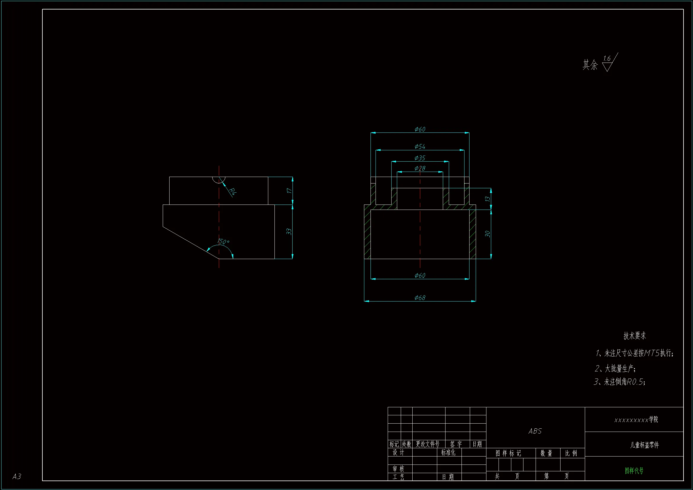This screenshot has height=490, width=693.
Task: Click the ø68 dimension text
Action: pyautogui.click(x=419, y=298)
